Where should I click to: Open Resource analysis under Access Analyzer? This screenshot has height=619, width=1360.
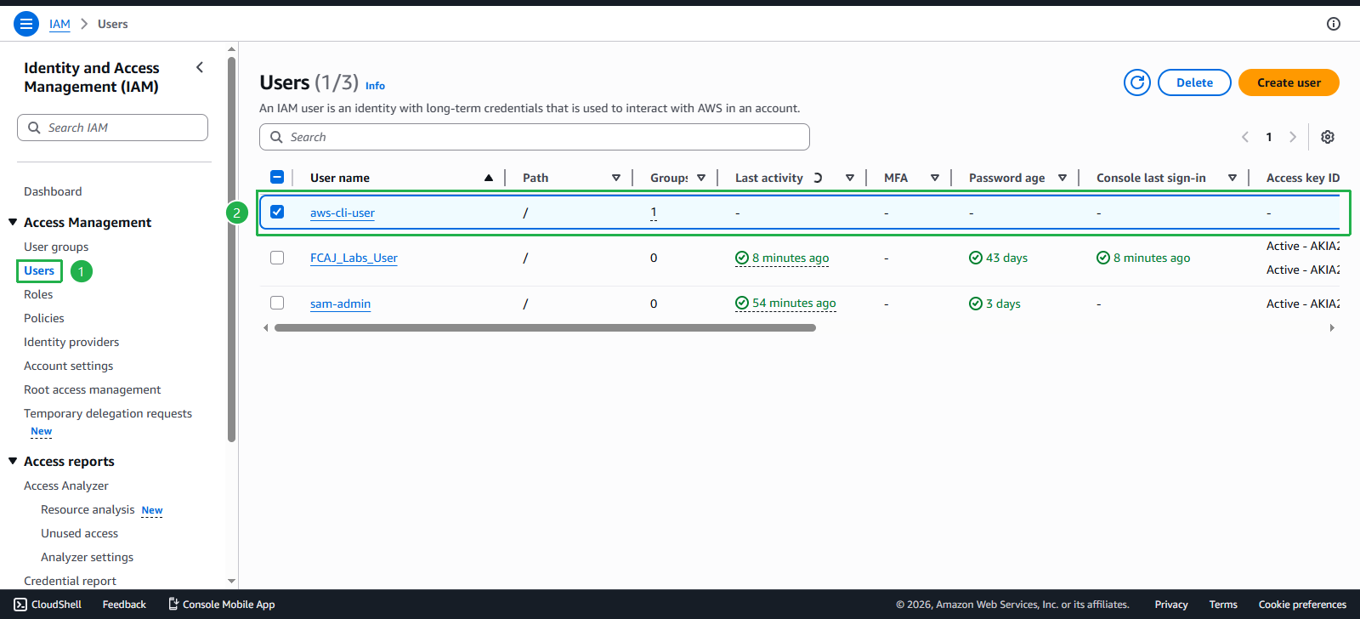(x=88, y=509)
